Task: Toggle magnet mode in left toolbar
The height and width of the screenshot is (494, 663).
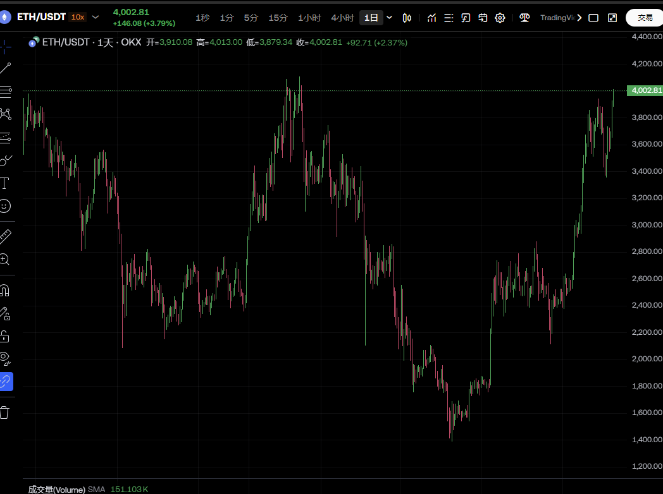Action: pyautogui.click(x=4, y=291)
